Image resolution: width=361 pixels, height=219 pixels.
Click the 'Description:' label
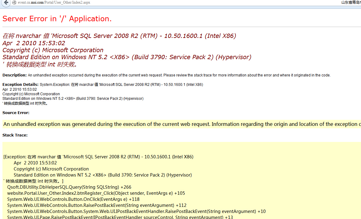coord(15,75)
